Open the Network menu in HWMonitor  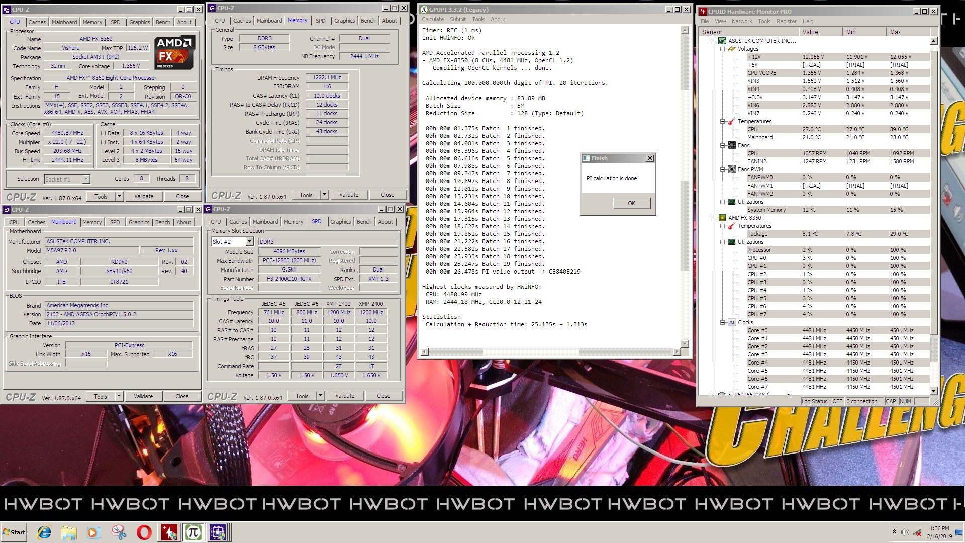[x=742, y=21]
